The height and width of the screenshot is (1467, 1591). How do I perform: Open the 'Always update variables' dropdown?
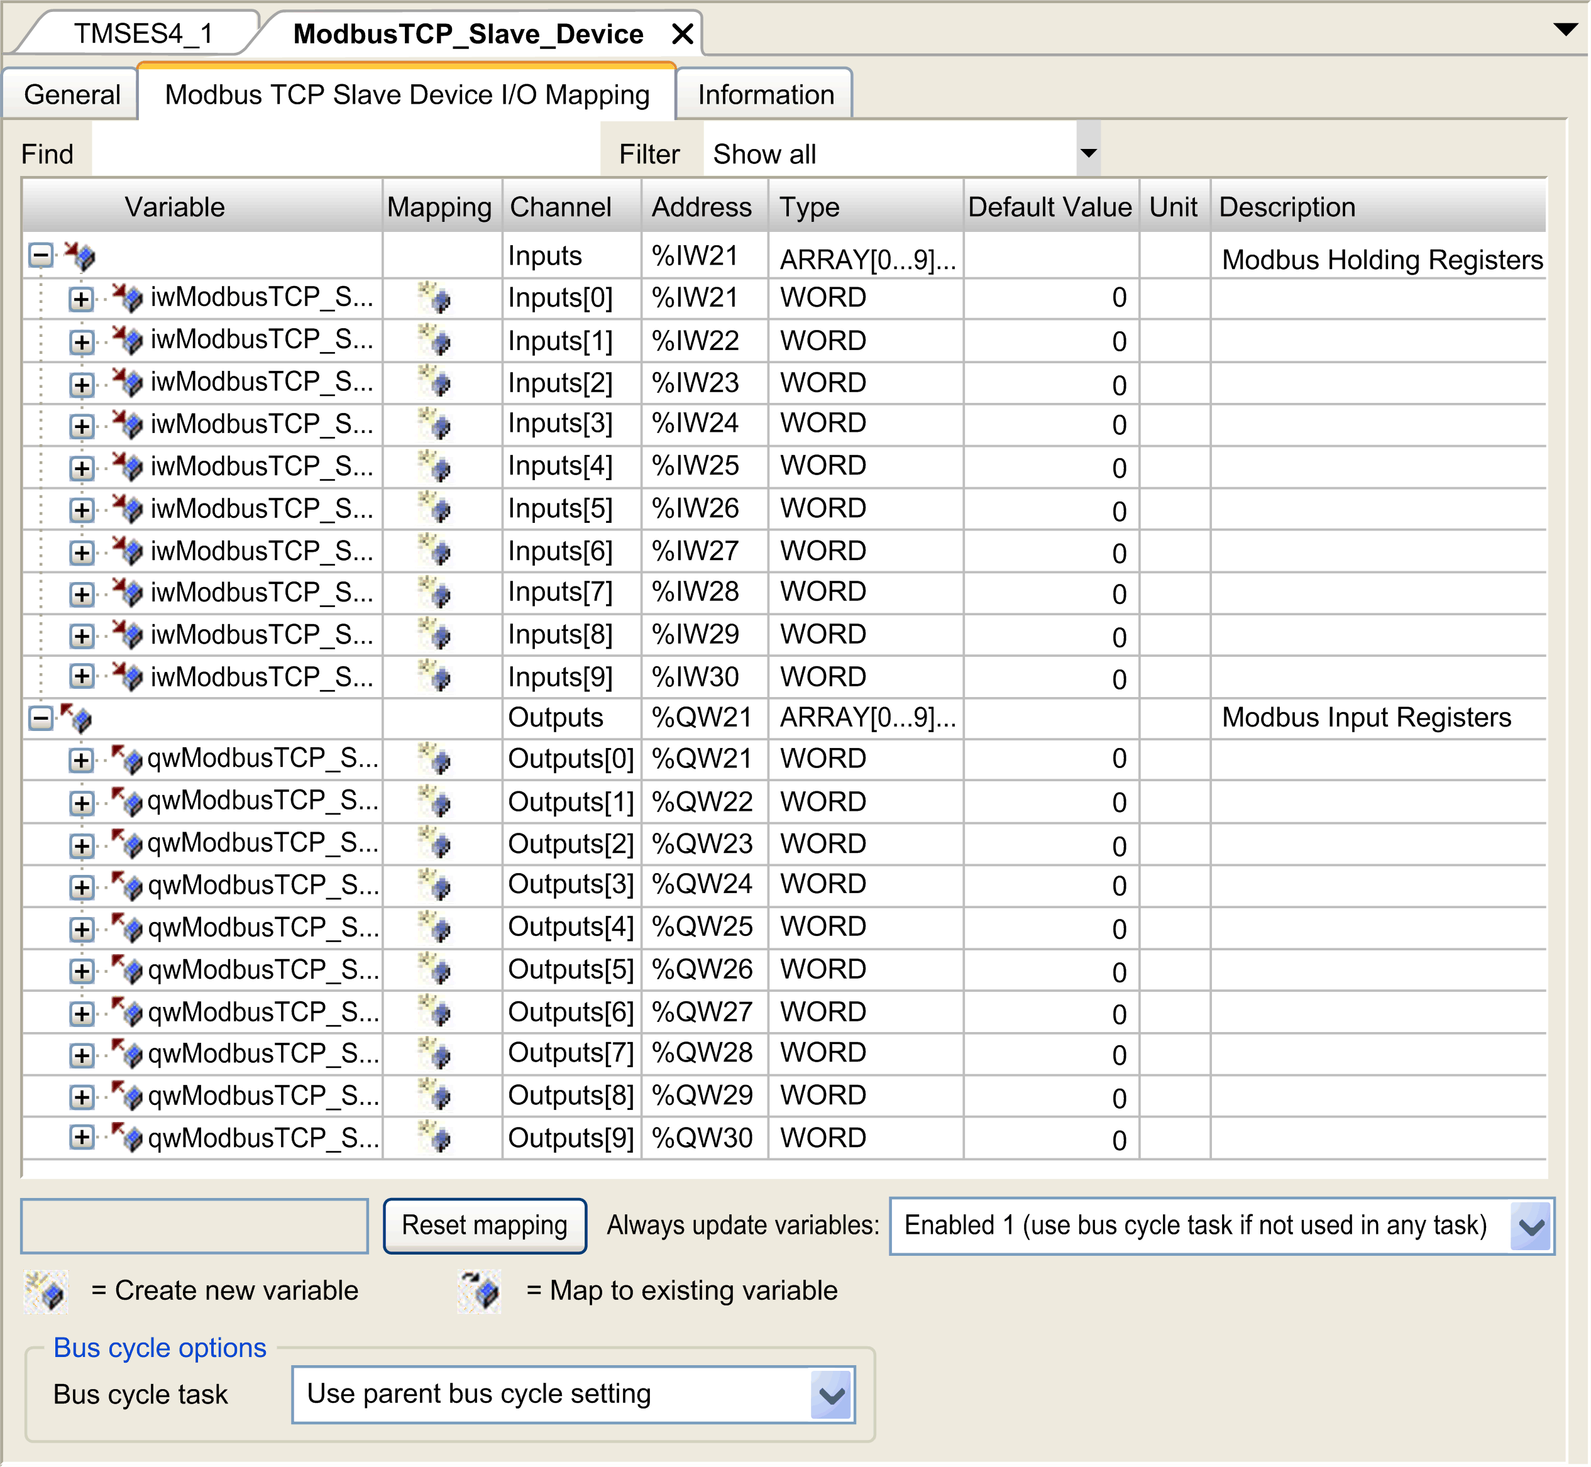pyautogui.click(x=1528, y=1225)
